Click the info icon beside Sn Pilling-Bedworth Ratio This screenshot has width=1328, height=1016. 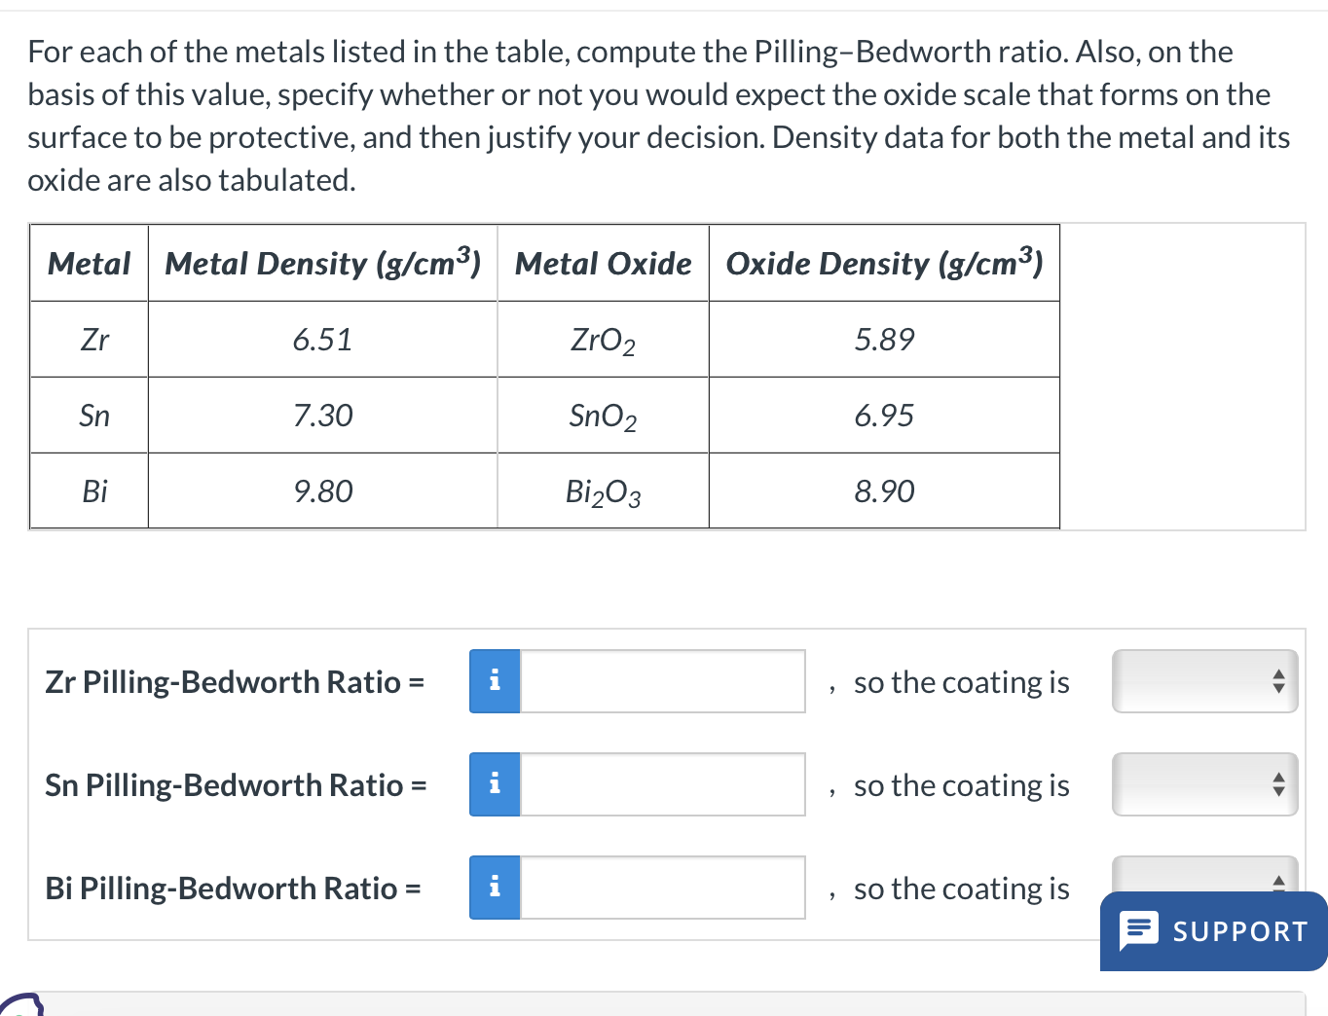pos(494,784)
